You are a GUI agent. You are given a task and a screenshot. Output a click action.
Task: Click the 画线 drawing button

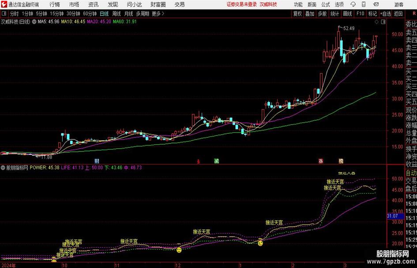347,14
